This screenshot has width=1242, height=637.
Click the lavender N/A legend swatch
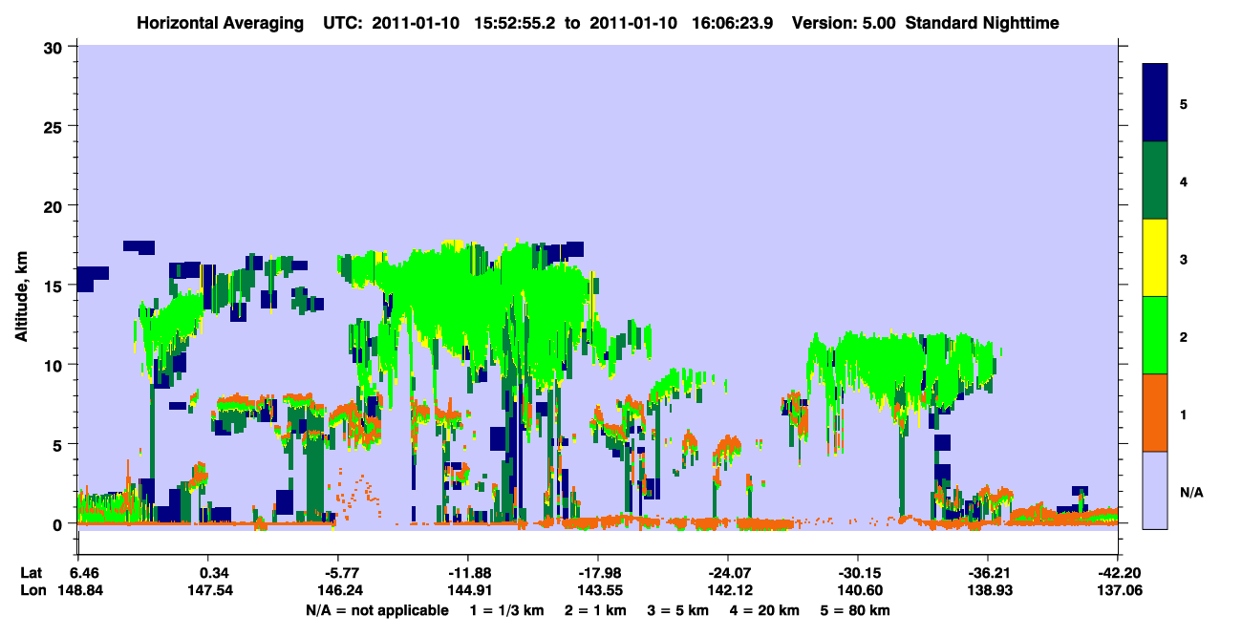(x=1155, y=490)
